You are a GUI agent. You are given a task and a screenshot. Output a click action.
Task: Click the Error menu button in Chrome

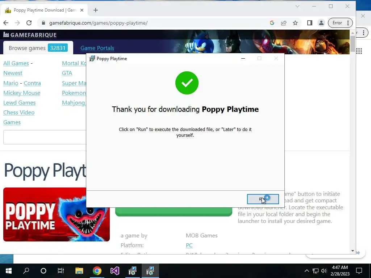coord(340,23)
